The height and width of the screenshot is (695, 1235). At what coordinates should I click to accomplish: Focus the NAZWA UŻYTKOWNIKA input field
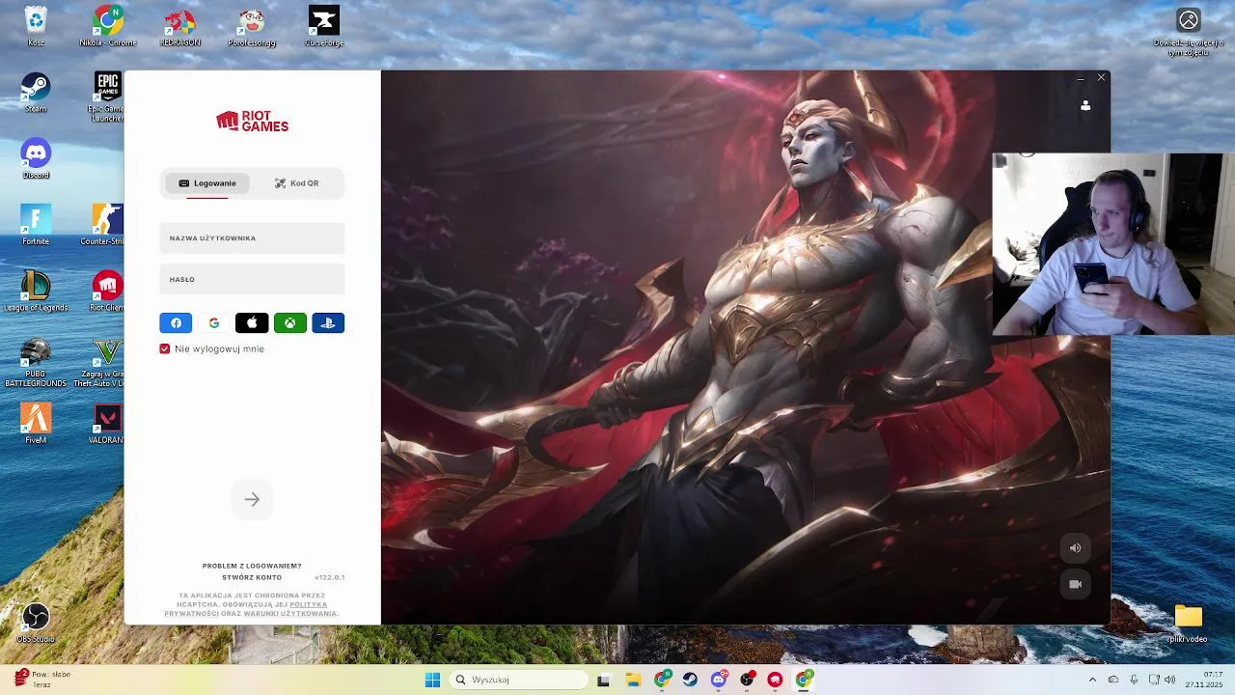pyautogui.click(x=252, y=238)
